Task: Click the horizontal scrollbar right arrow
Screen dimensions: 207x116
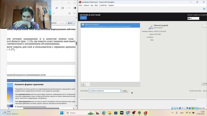Action: [74, 108]
